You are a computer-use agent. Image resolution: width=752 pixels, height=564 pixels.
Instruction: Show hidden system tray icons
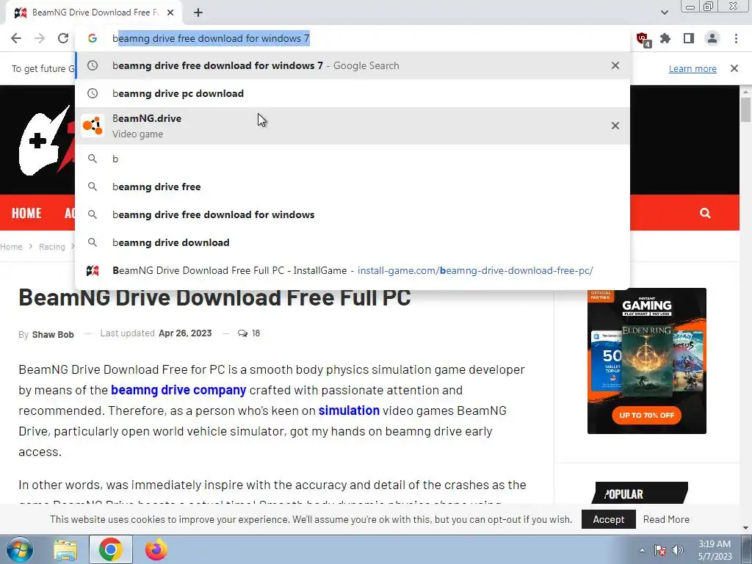[642, 550]
